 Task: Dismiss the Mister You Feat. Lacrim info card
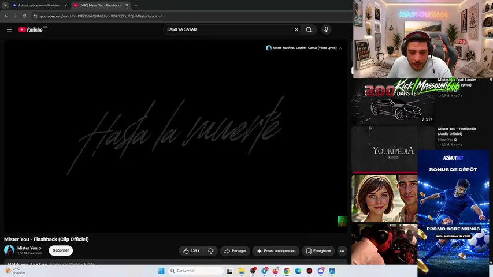(x=340, y=48)
